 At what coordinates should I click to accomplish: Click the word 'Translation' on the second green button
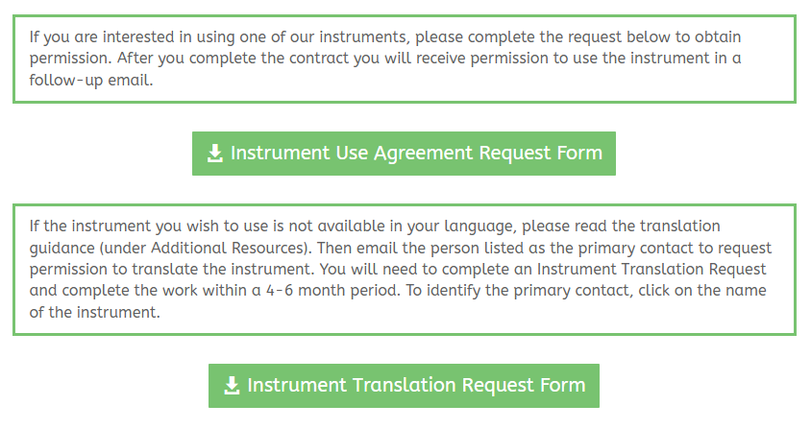[404, 386]
